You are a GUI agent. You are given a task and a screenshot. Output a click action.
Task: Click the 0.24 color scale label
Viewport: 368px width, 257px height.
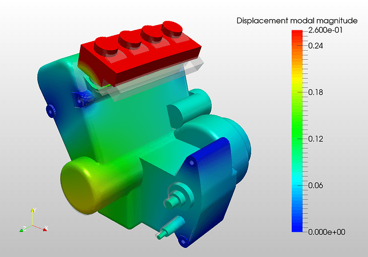click(x=315, y=46)
